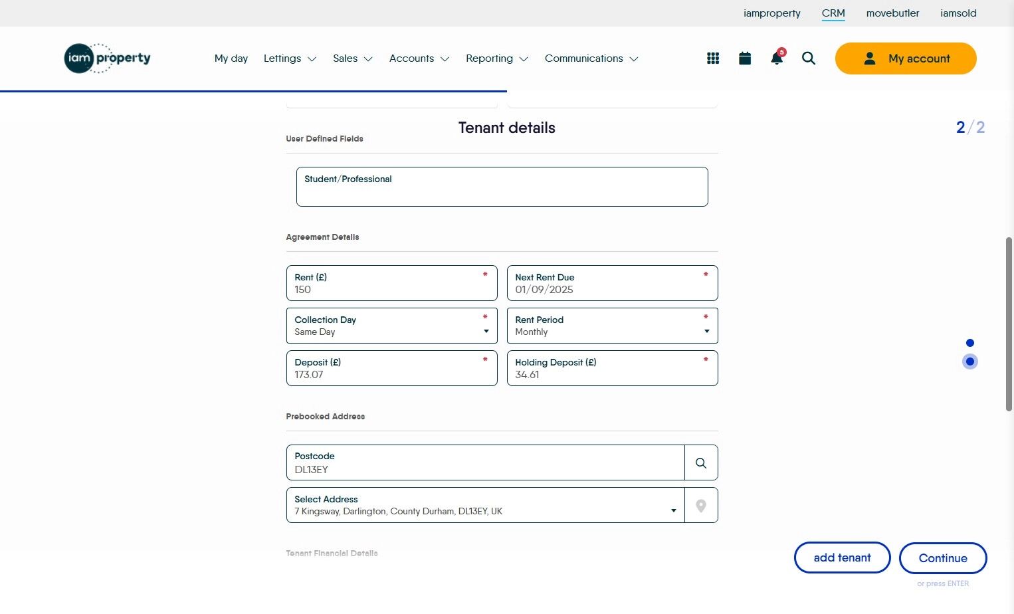
Task: Click the add tenant button
Action: click(842, 558)
